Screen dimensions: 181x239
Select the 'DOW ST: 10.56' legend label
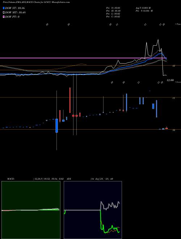tap(15, 8)
